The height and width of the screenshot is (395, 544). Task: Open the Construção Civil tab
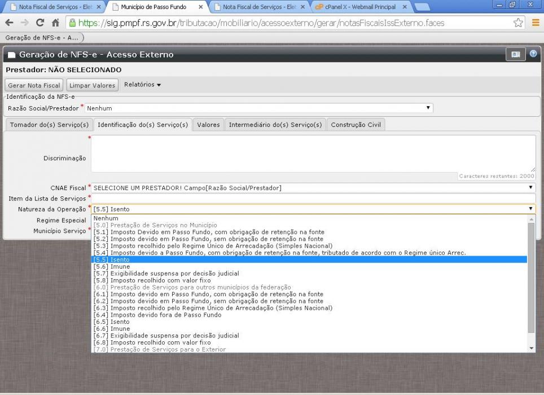pyautogui.click(x=356, y=125)
